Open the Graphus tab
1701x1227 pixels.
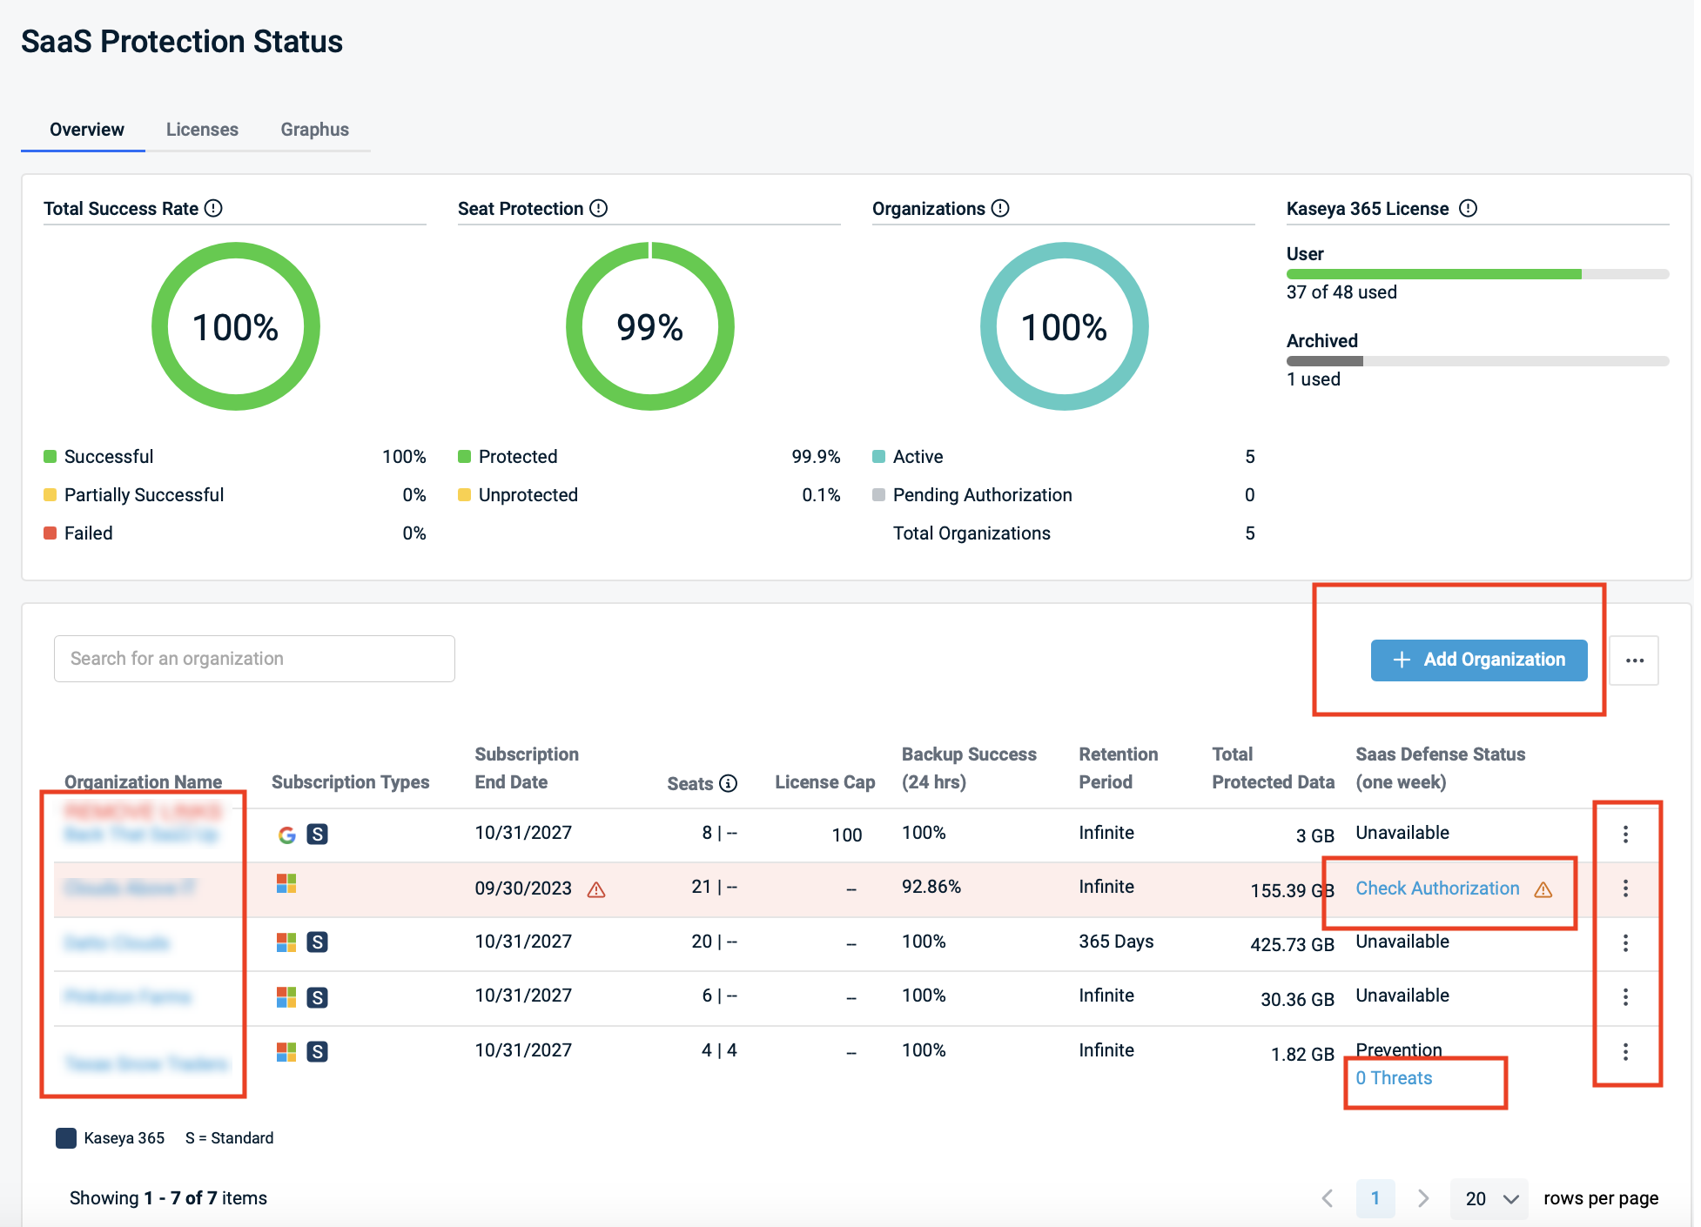314,130
